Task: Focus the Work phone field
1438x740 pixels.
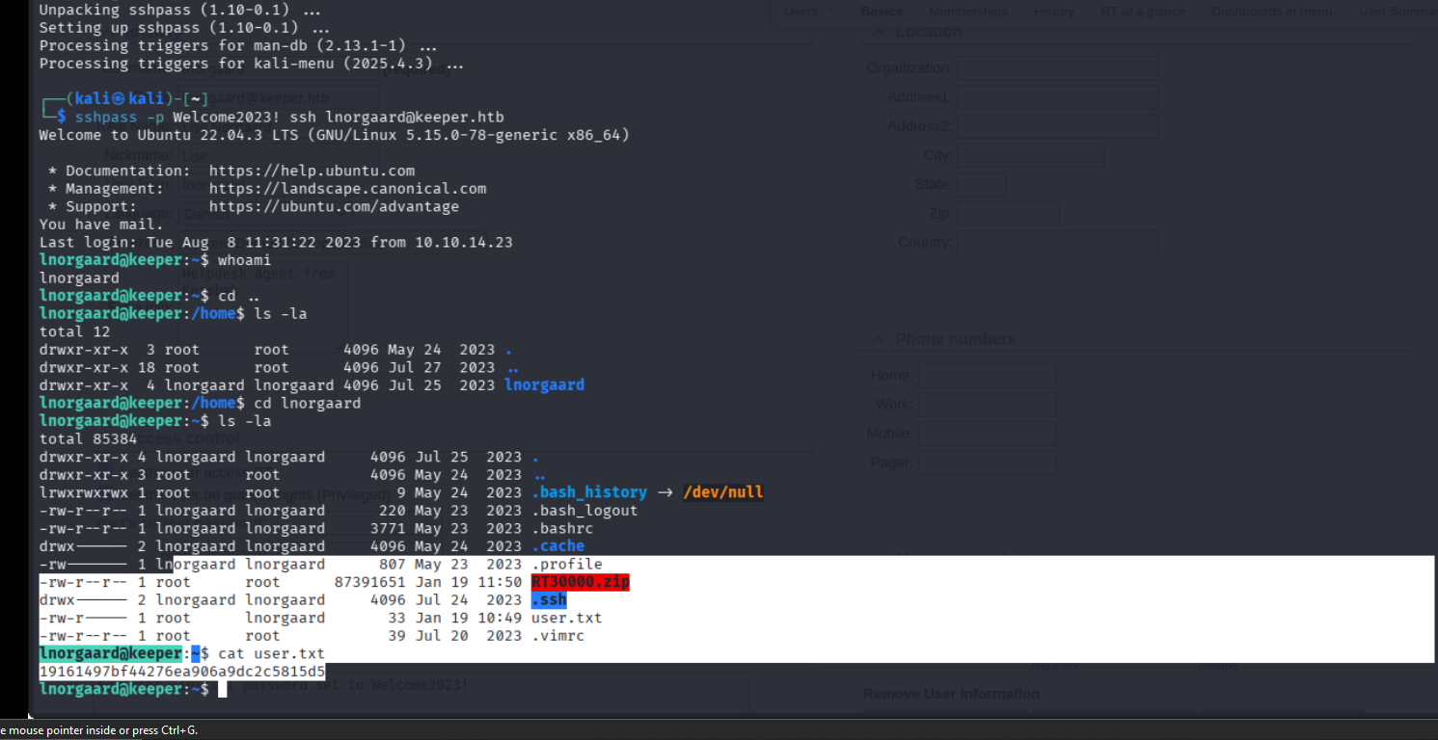Action: point(987,404)
